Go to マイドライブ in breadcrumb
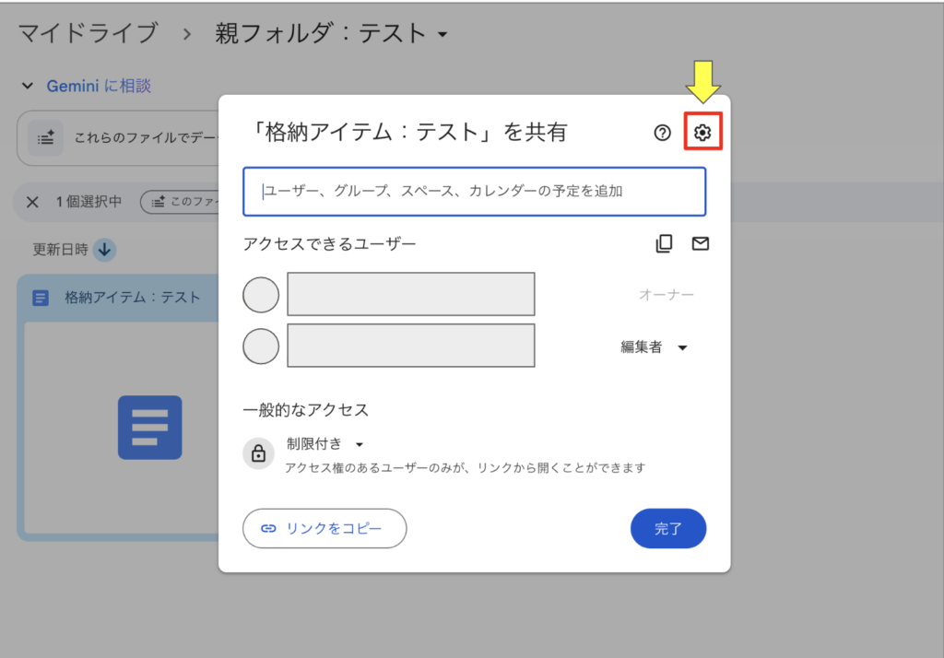This screenshot has height=658, width=944. [88, 34]
